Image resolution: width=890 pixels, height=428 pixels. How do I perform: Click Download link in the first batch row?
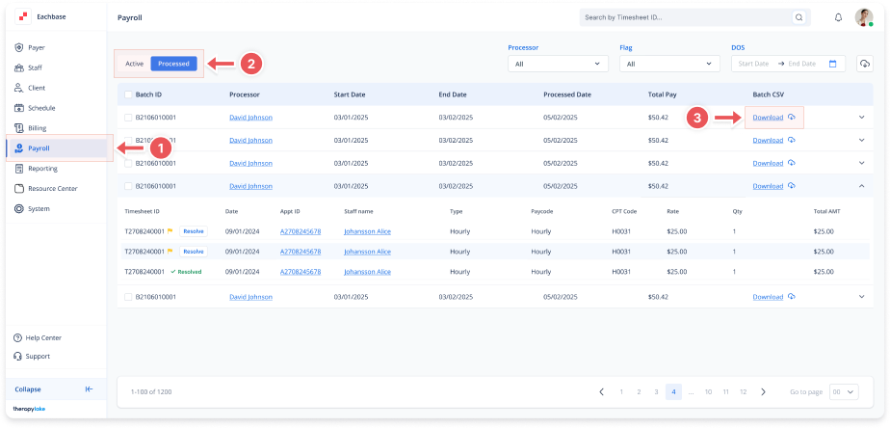coord(768,118)
